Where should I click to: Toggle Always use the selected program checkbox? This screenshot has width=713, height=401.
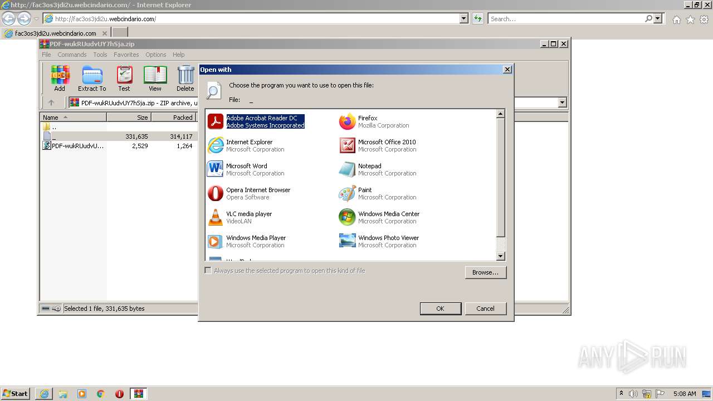[x=208, y=271]
